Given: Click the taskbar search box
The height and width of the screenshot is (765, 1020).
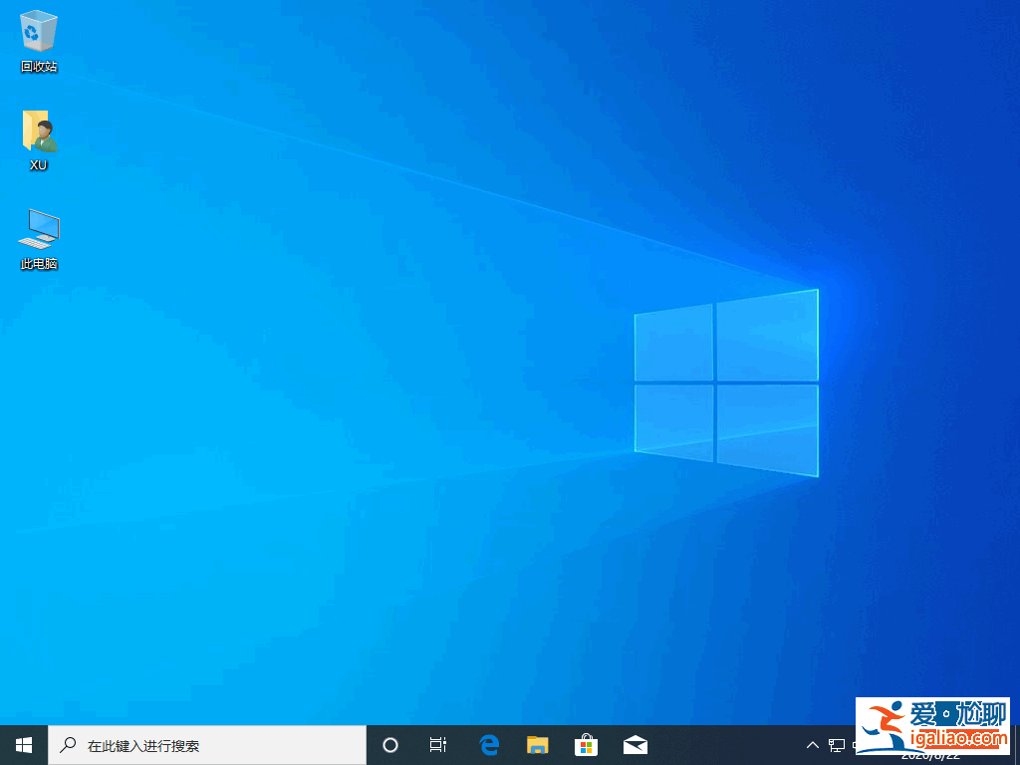Looking at the screenshot, I should coord(199,744).
